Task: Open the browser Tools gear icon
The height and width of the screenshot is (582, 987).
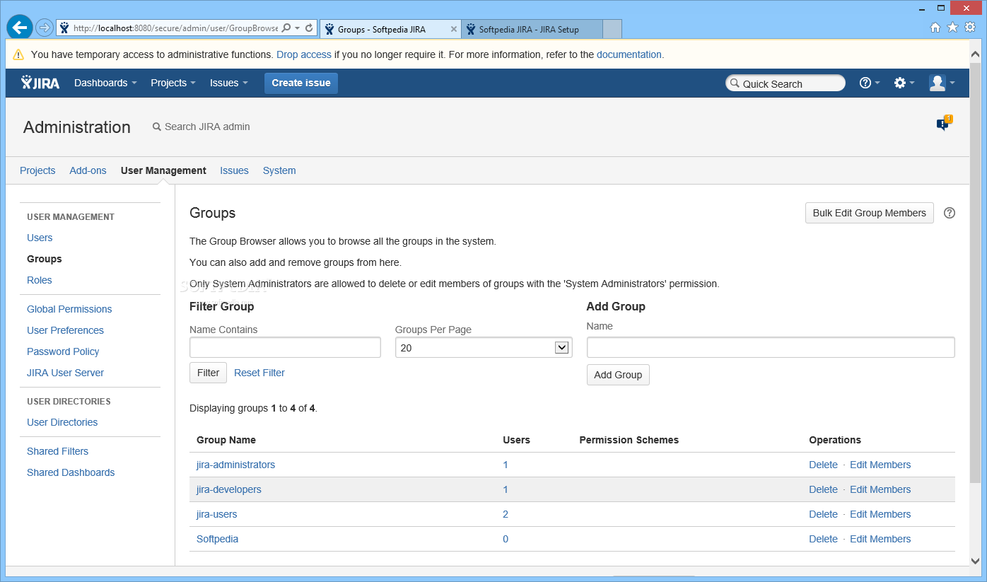Action: [969, 28]
